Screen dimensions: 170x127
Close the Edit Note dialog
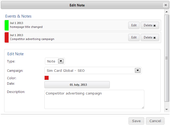[x=165, y=5]
